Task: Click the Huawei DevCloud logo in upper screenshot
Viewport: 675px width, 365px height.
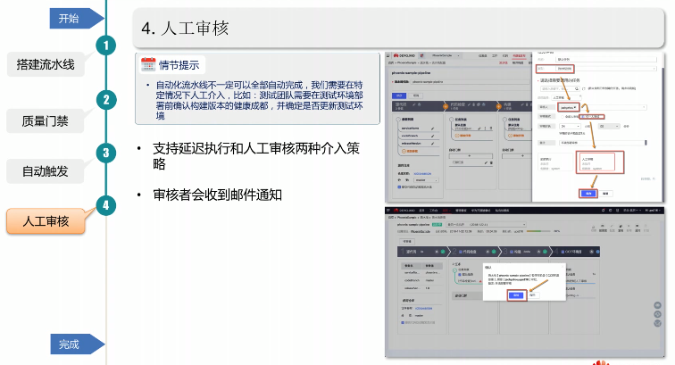Action: [404, 55]
